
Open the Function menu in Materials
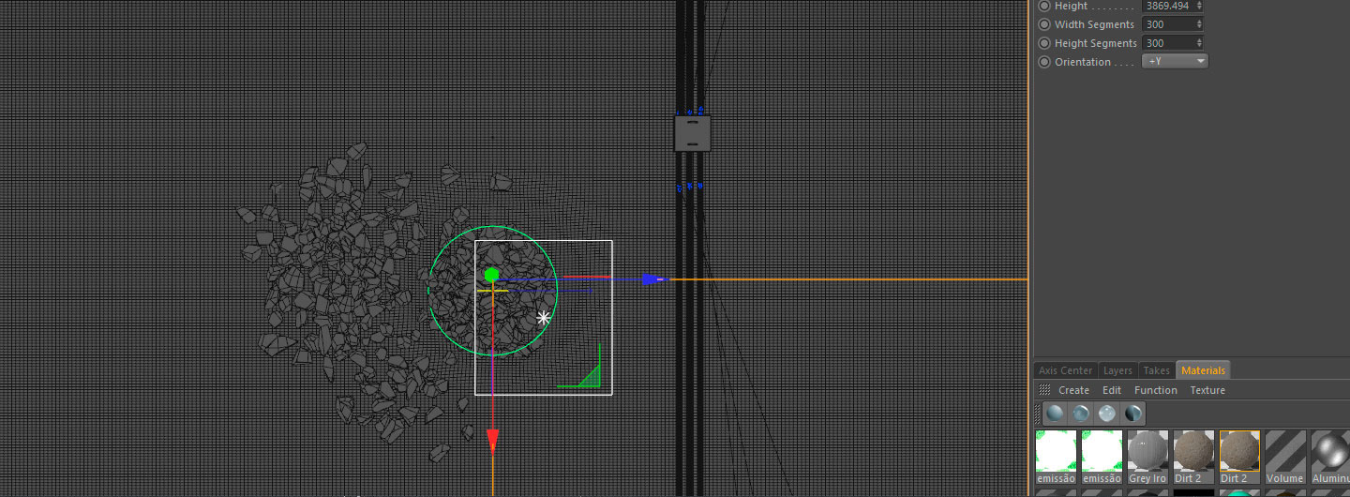tap(1156, 390)
